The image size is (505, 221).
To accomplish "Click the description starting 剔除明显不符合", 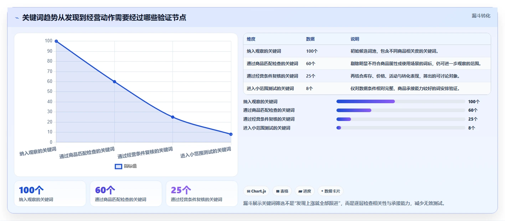I will click(416, 64).
